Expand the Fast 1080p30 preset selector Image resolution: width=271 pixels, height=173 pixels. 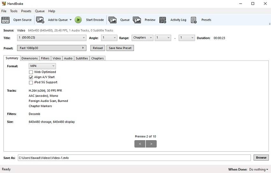tap(52, 48)
